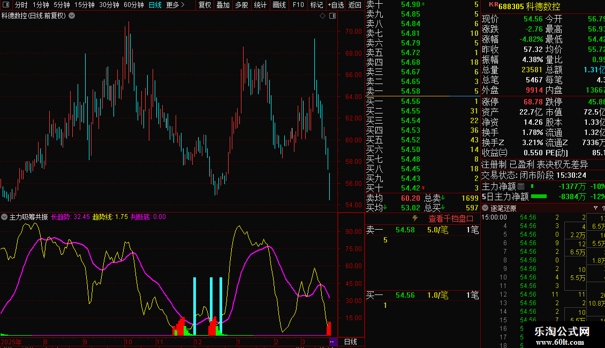Select the 30分钟 period tab
Image resolution: width=605 pixels, height=348 pixels.
point(109,5)
